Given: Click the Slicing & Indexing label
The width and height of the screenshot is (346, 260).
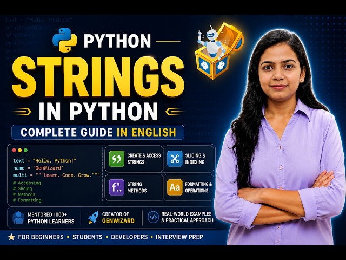Looking at the screenshot, I should pyautogui.click(x=195, y=159).
